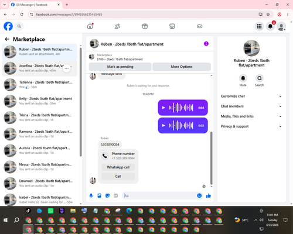Reload the page

(x=22, y=14)
